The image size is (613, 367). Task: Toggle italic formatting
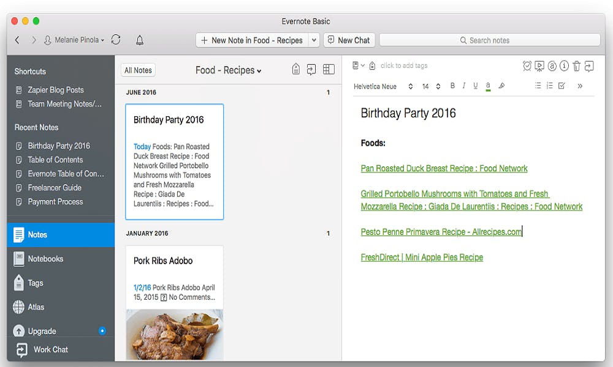(x=463, y=86)
